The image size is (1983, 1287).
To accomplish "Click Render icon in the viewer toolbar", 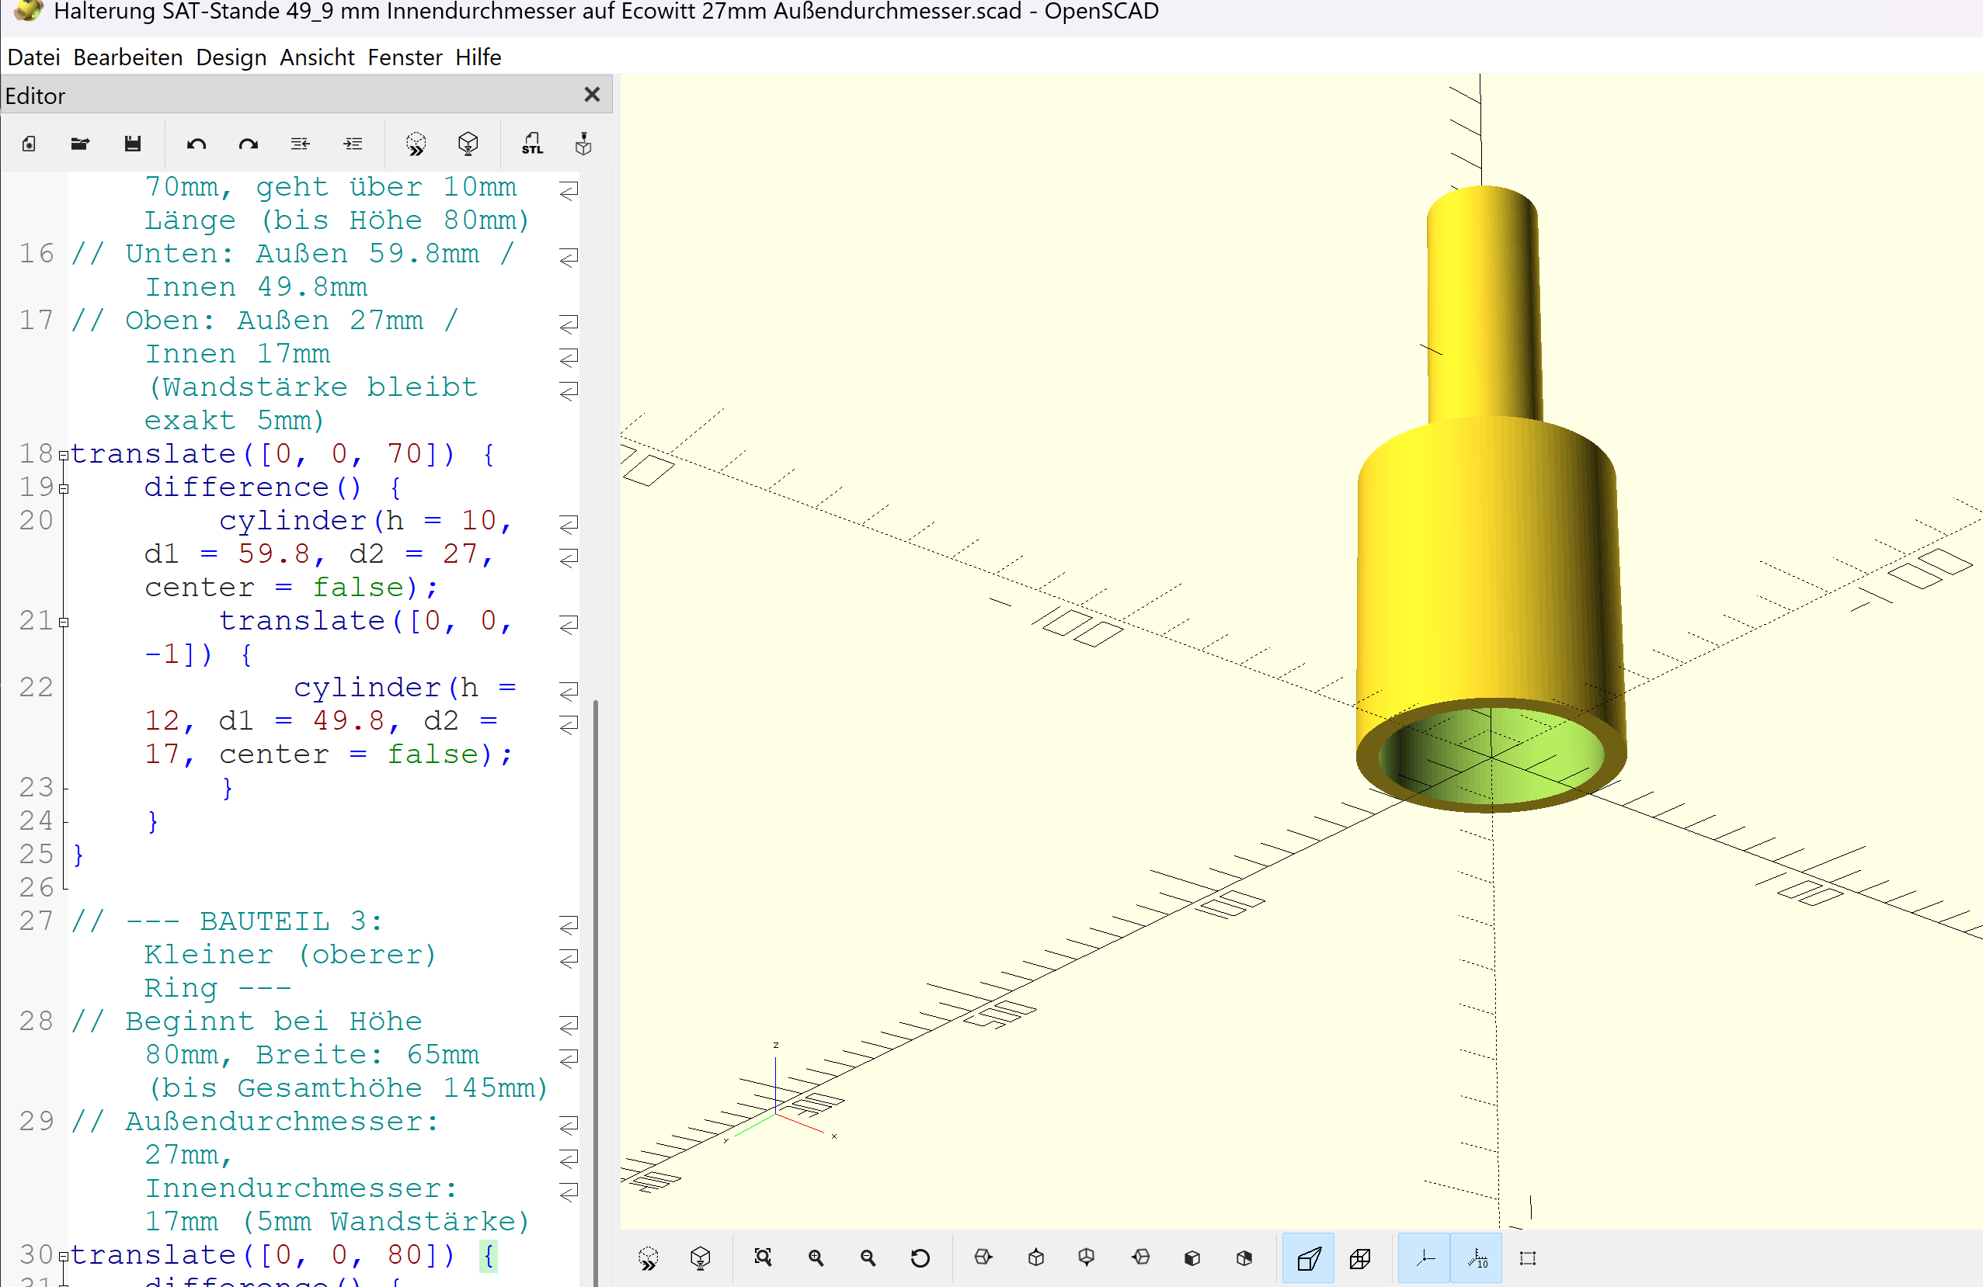I will coord(701,1258).
